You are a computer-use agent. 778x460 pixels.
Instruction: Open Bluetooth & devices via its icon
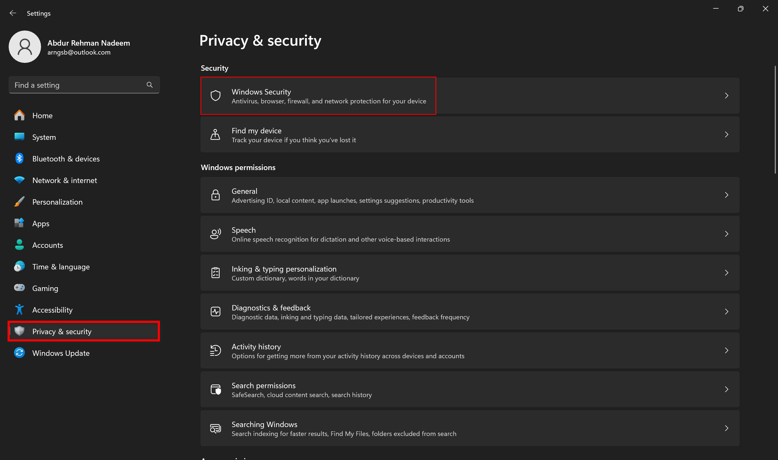[19, 158]
